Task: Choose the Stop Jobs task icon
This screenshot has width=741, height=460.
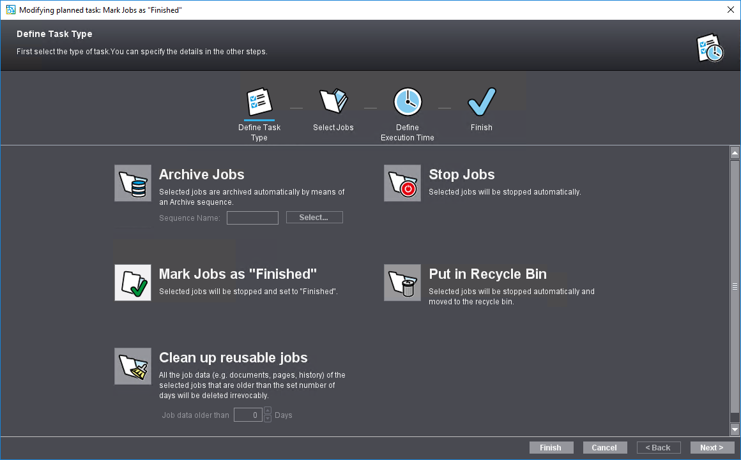Action: click(x=402, y=183)
